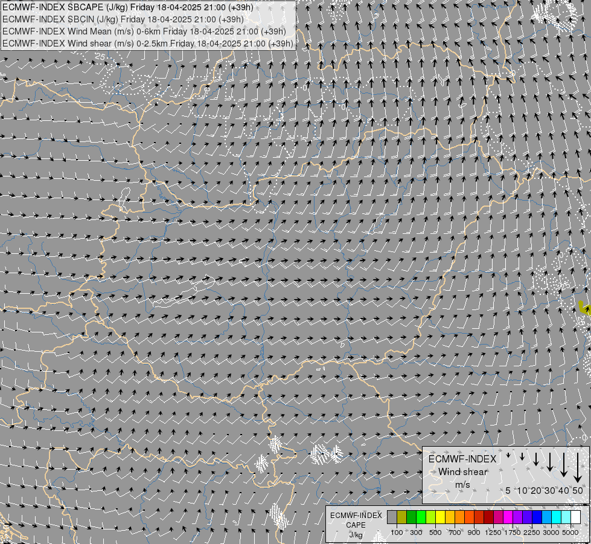Click the 300 value on CAPE scale

416,533
